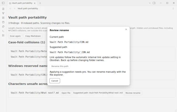
Task: Toggle the right sidebar panel icon
Action: (x=154, y=3)
